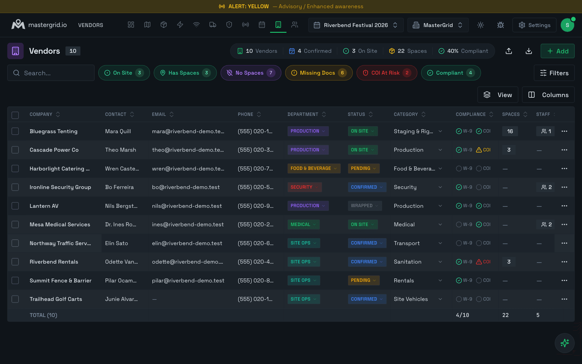Filter by the COI At Risk chip
The image size is (582, 364).
point(387,73)
